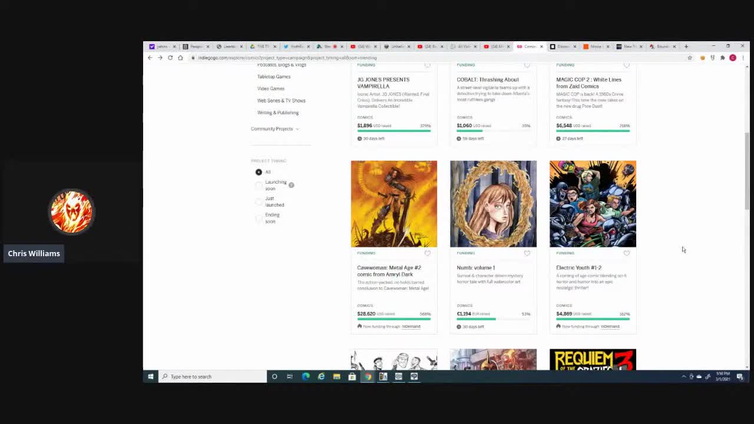Viewport: 754px width, 424px height.
Task: Open the Requiem of the Crazies 3 thumbnail
Action: (x=593, y=359)
